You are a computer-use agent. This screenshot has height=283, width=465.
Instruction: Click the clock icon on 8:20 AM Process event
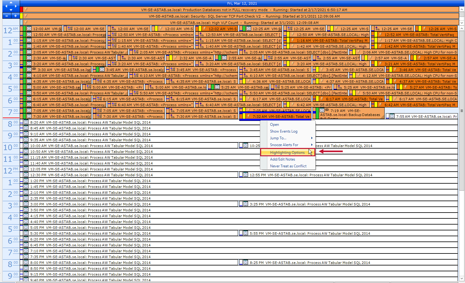(x=26, y=122)
